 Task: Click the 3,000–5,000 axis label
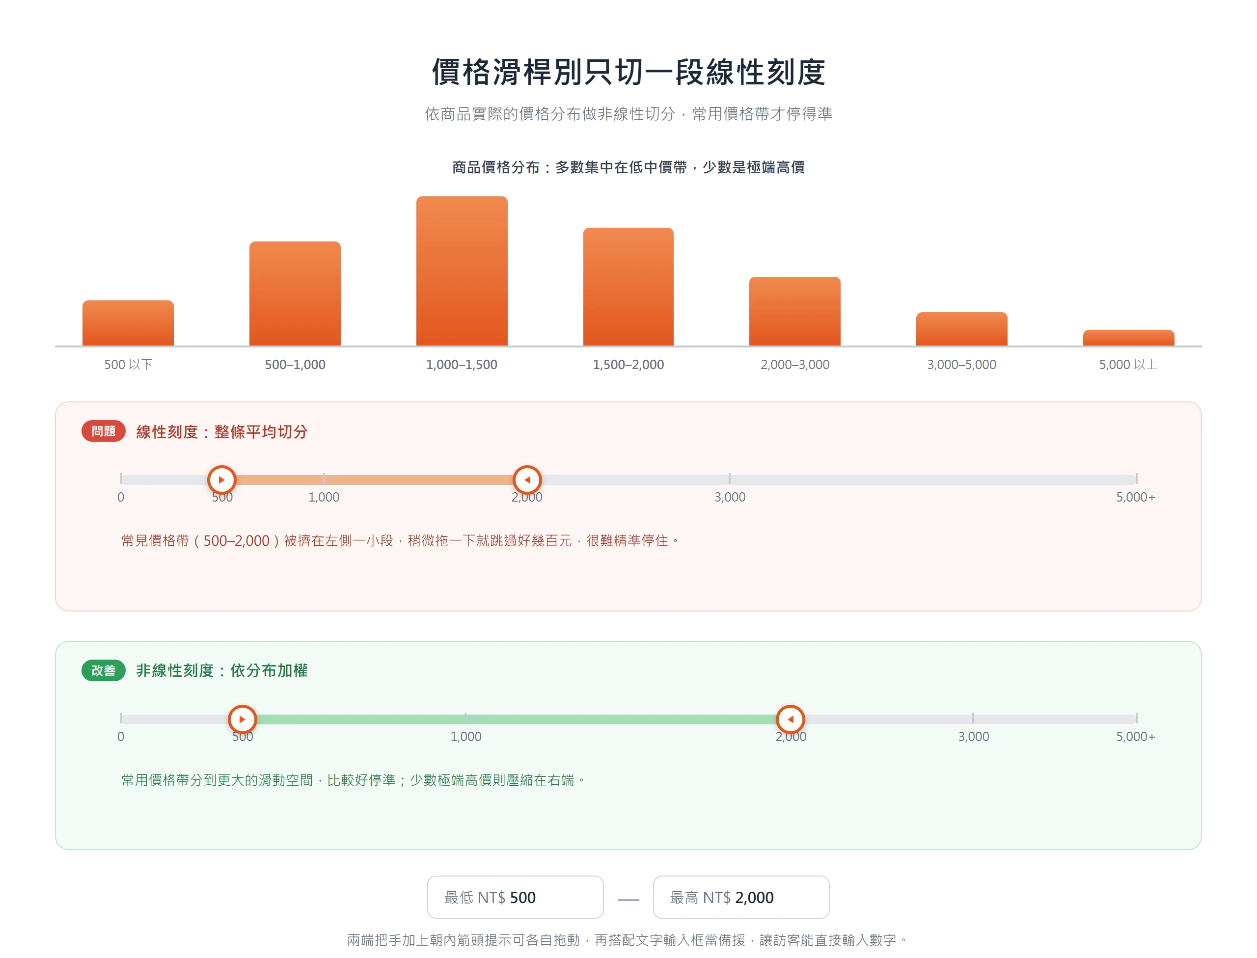[961, 364]
